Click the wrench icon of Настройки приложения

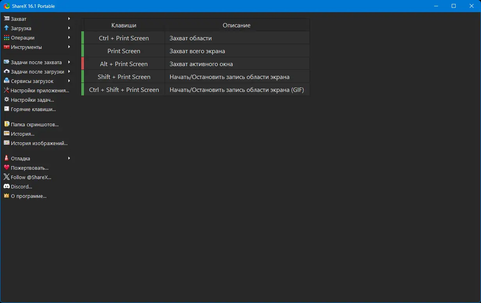coord(6,90)
